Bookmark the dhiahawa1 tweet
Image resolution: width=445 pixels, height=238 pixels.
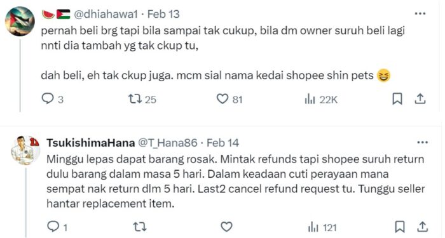pyautogui.click(x=397, y=99)
